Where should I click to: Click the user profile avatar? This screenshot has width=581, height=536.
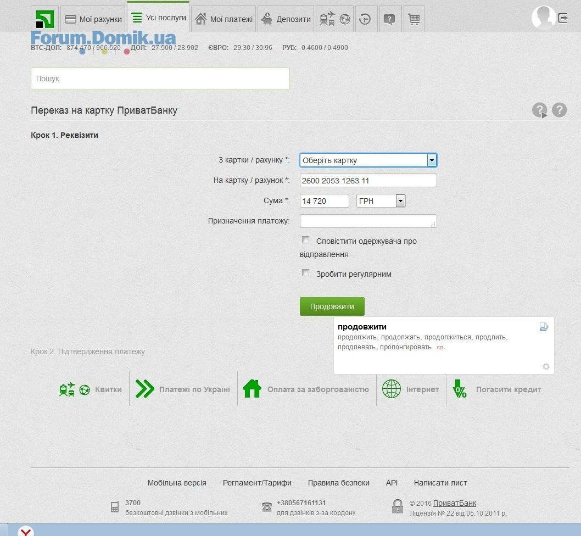[543, 18]
